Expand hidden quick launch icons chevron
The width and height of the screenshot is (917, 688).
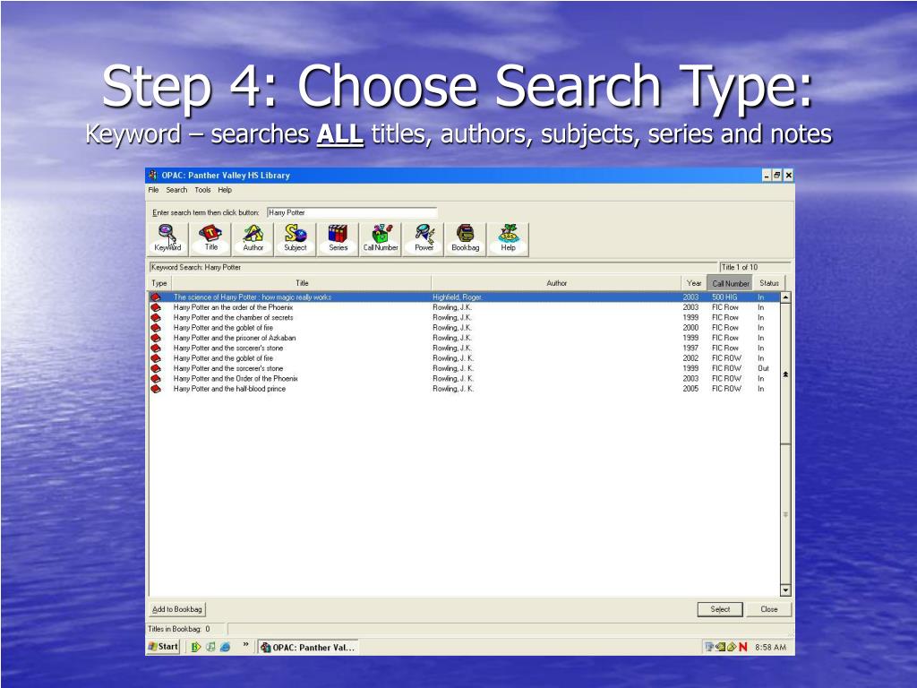(245, 645)
